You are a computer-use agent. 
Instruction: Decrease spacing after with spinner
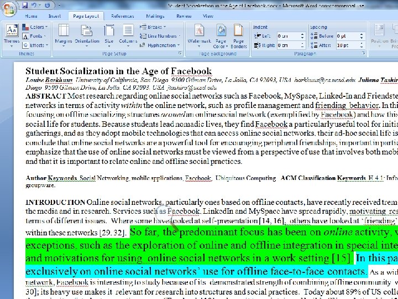click(362, 47)
